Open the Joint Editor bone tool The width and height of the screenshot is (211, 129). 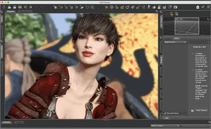pyautogui.click(x=143, y=7)
